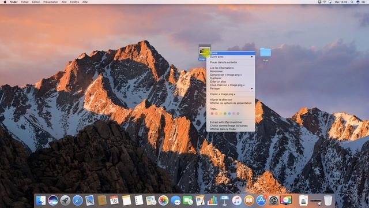Apply the gray tag color
Image resolution: width=369 pixels, height=208 pixels.
tap(238, 114)
